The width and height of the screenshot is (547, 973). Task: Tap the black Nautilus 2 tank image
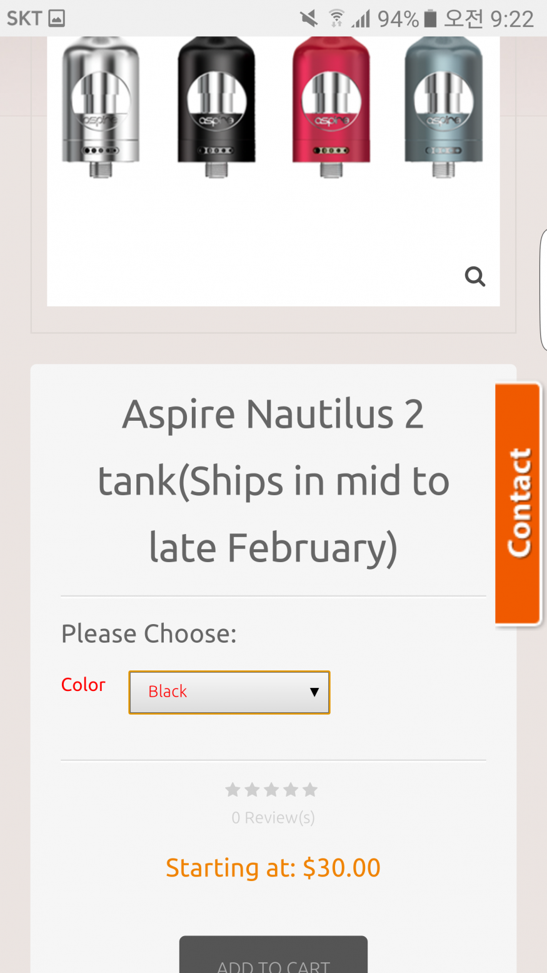(x=216, y=106)
